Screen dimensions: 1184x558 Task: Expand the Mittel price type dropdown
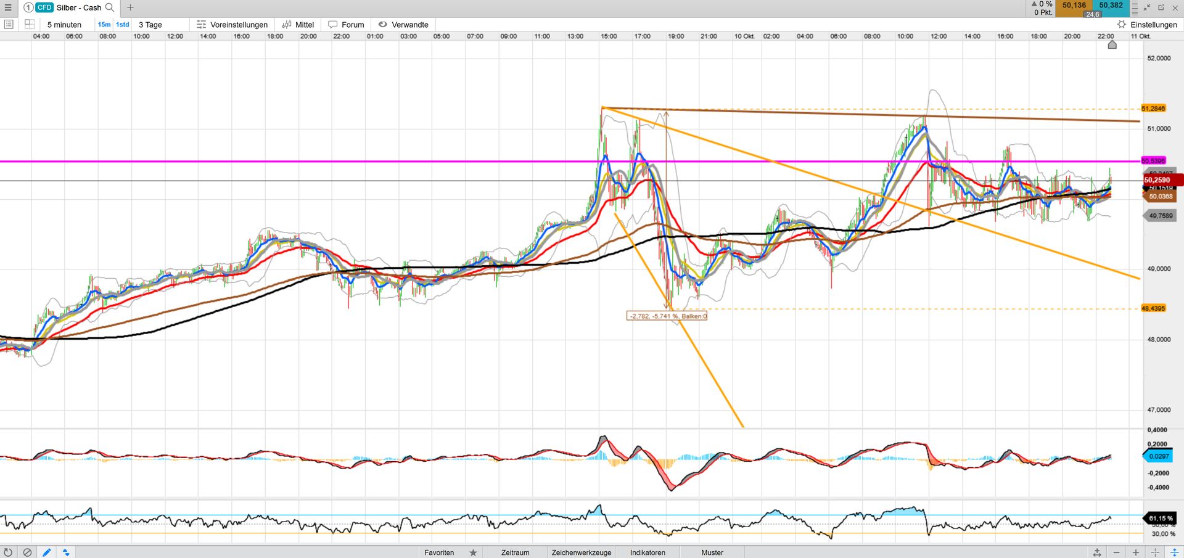tap(298, 25)
